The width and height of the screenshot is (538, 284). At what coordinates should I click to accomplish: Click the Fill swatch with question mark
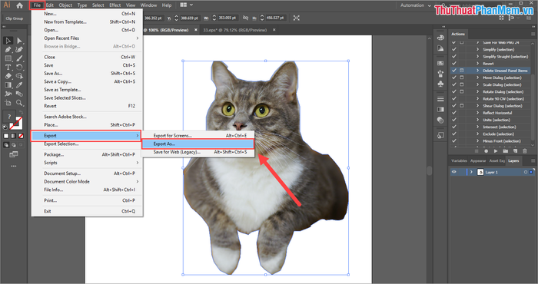point(9,117)
